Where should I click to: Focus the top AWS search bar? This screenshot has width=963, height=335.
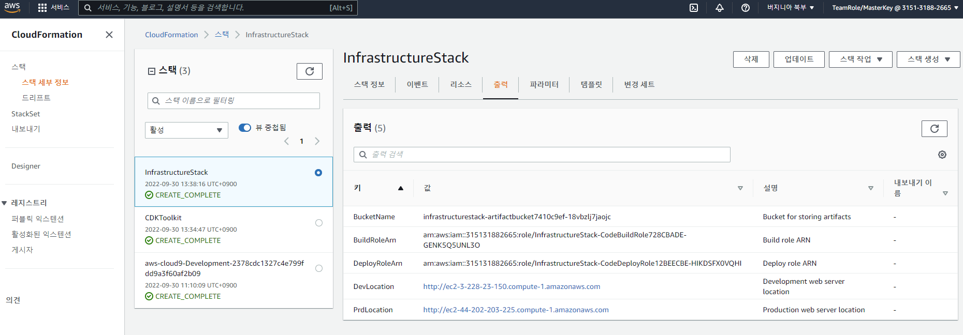coord(218,8)
